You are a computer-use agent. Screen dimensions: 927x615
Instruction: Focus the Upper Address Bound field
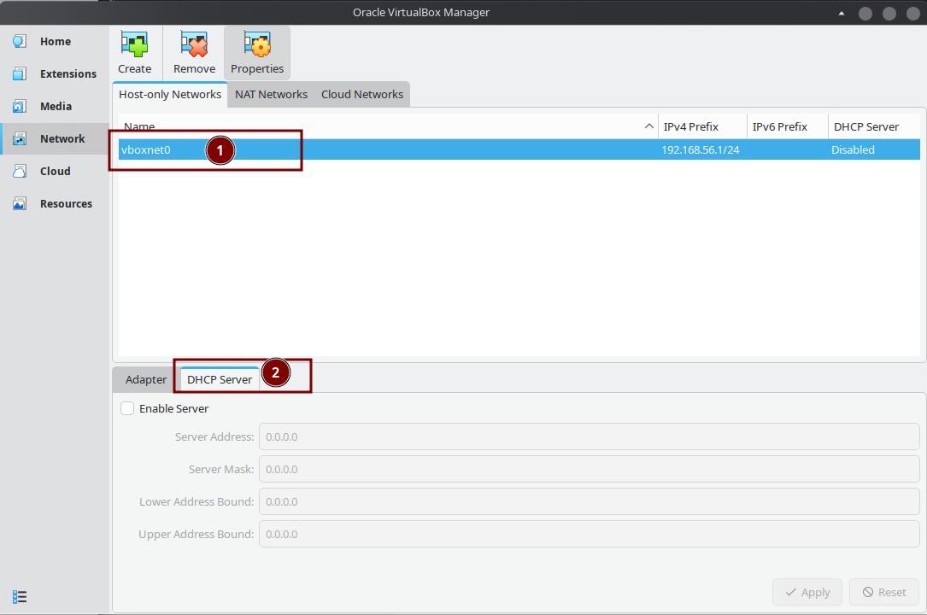click(589, 534)
